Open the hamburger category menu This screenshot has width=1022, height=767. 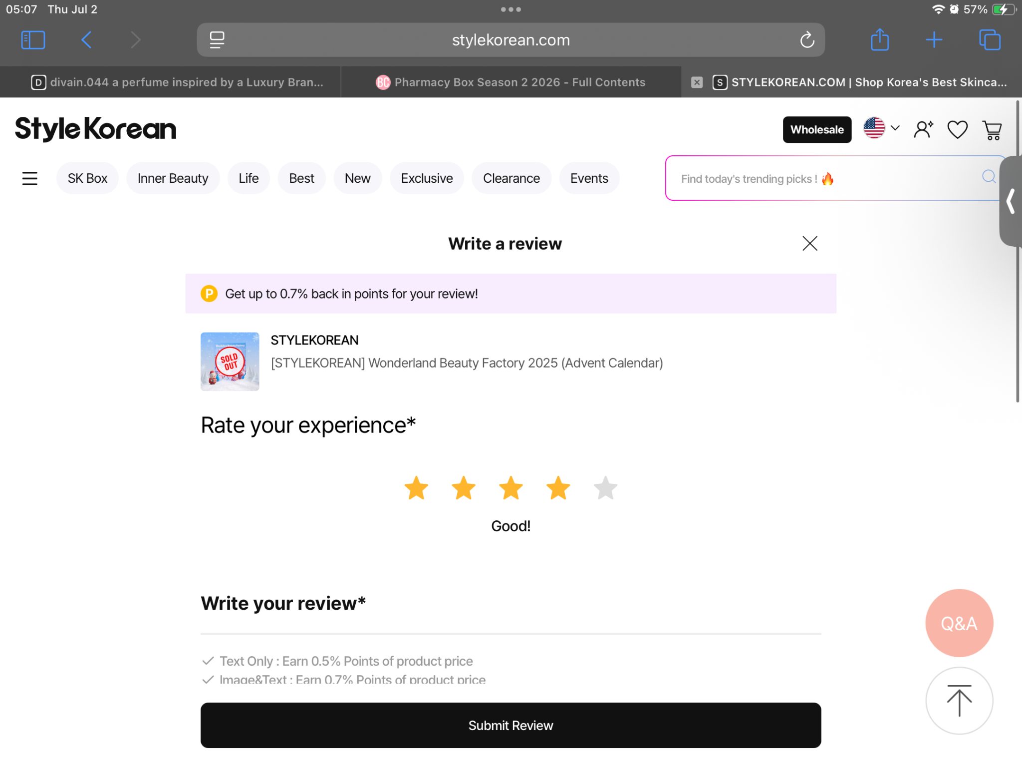pos(29,178)
